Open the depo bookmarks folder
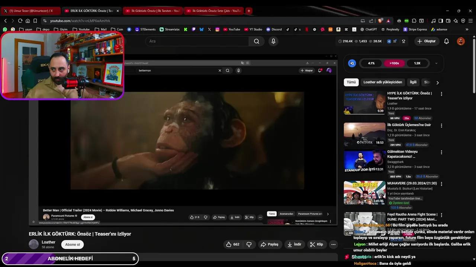 click(43, 29)
